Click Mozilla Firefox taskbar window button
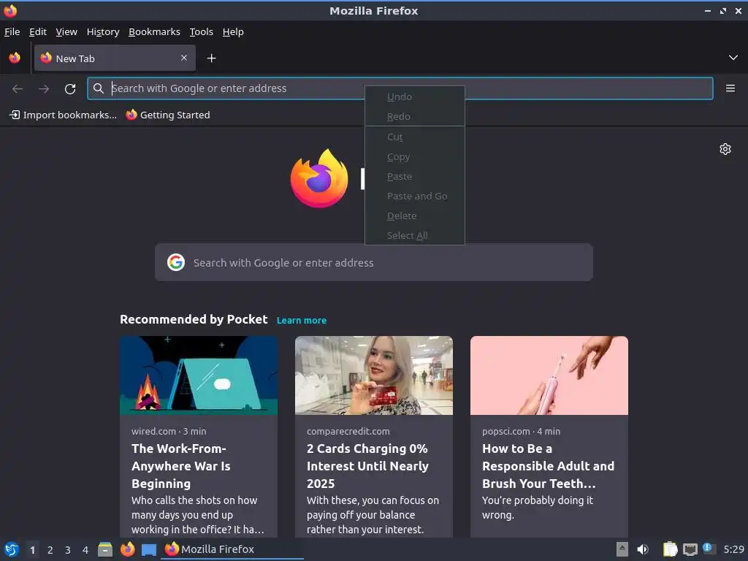Screen dimensions: 748x561 [232, 549]
